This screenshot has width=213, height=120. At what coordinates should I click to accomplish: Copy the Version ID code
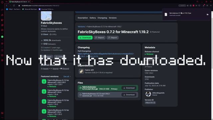150,103
